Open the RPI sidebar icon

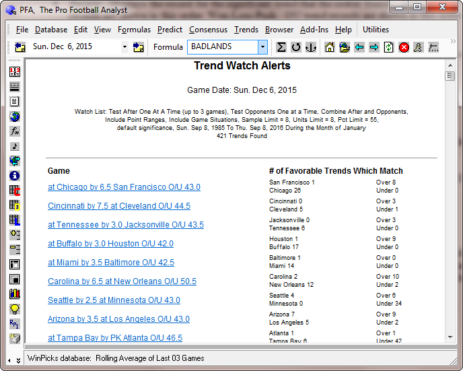tap(15, 323)
